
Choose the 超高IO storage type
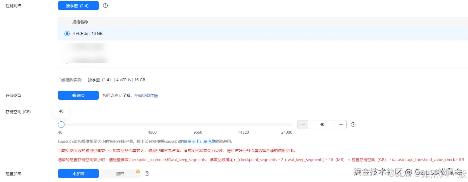click(x=78, y=95)
